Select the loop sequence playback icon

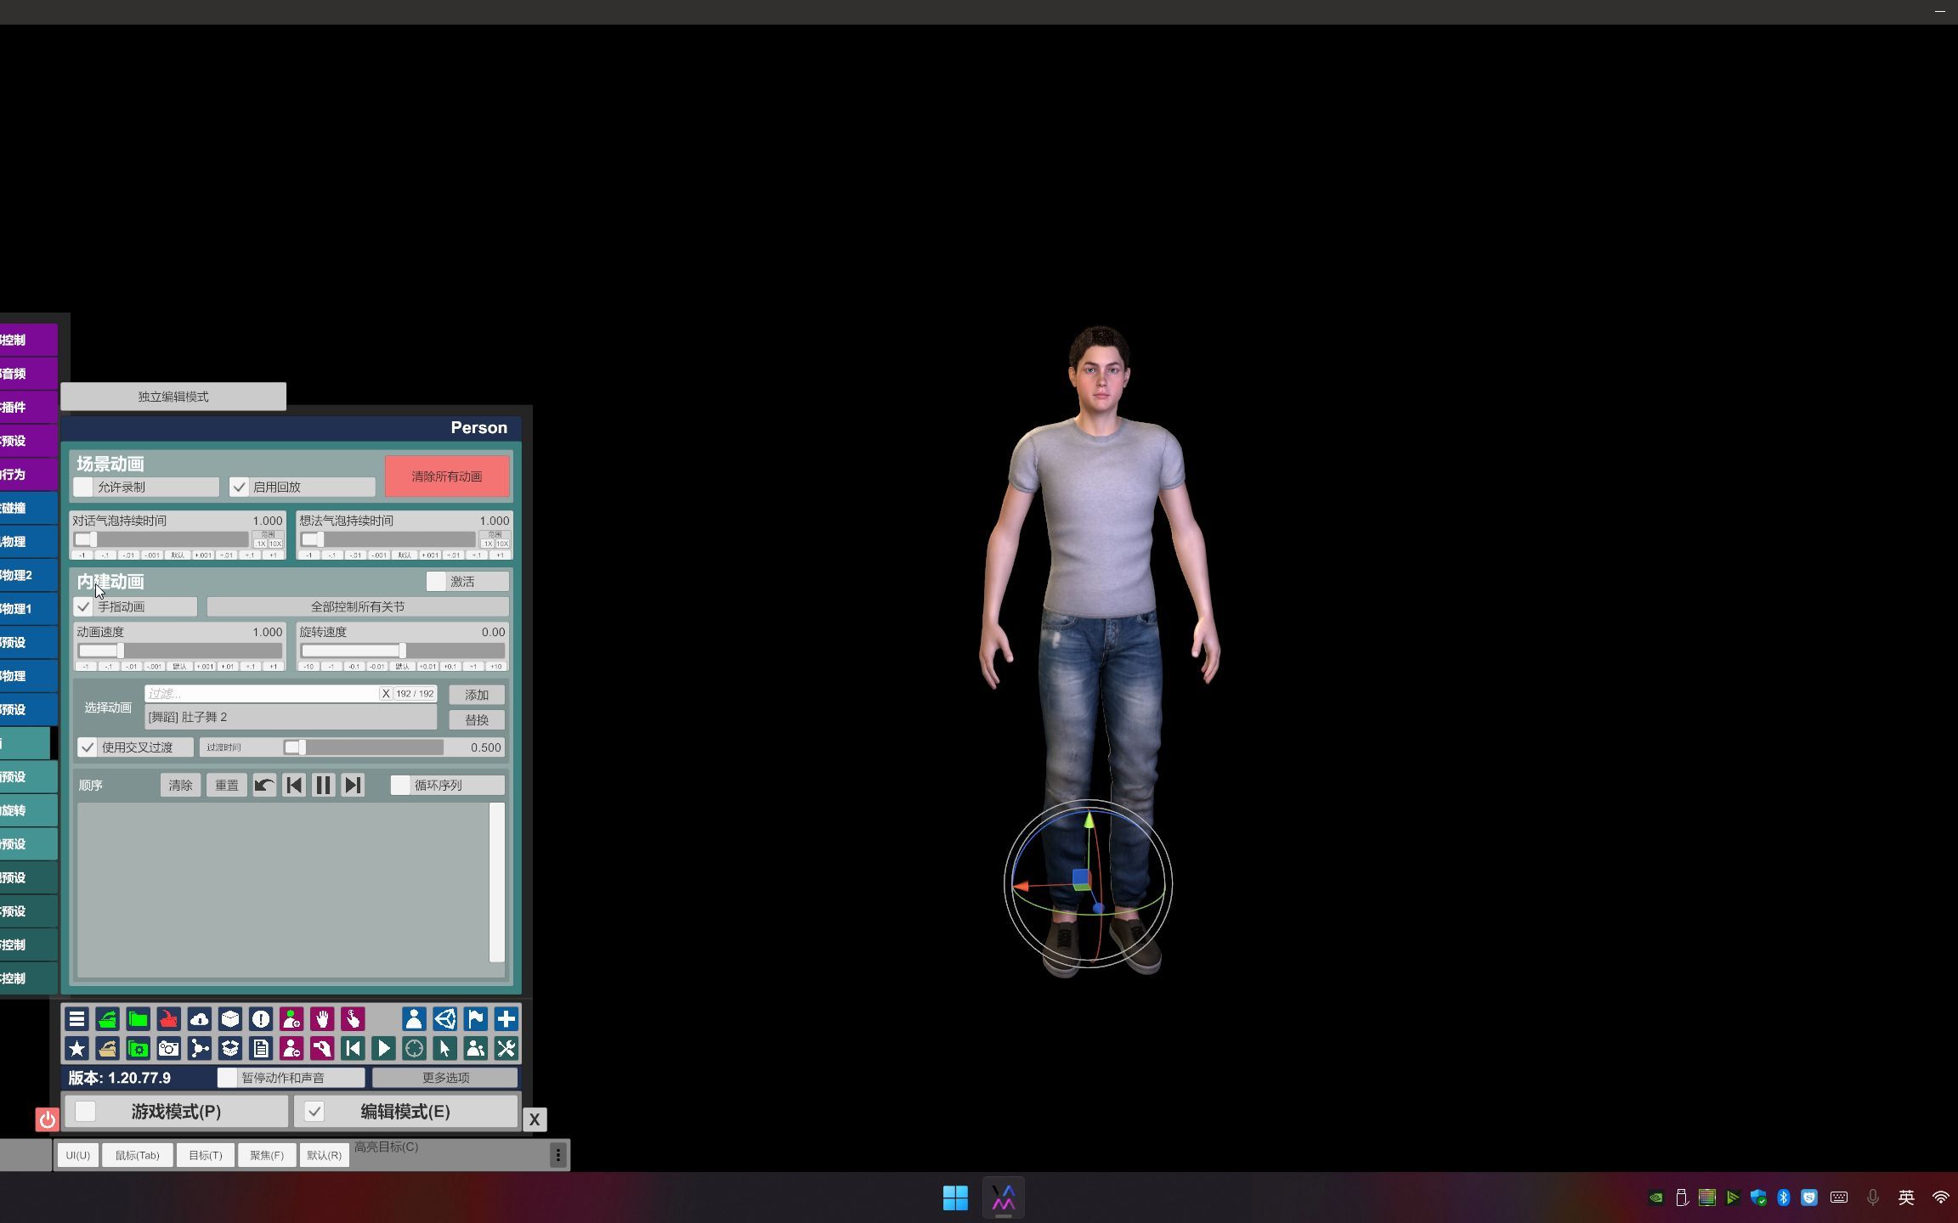pos(436,785)
